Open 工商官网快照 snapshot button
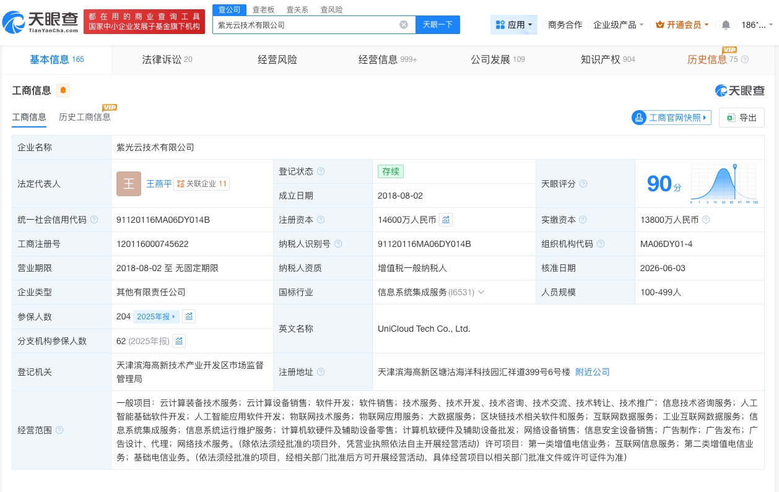This screenshot has width=779, height=492. pos(671,118)
